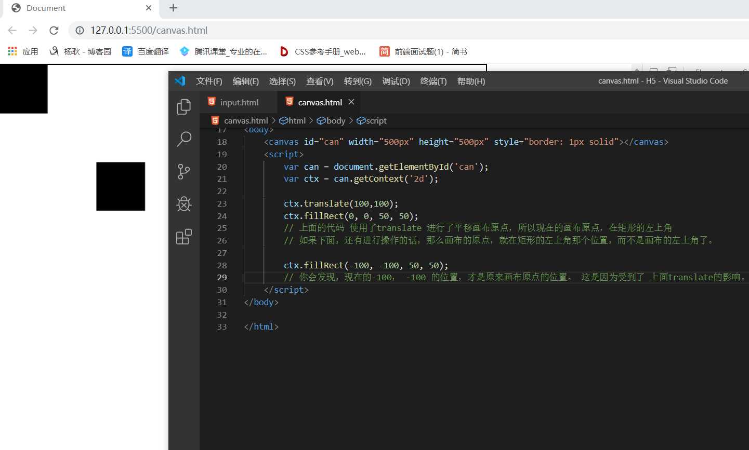Open the Extensions panel
Screen dimensions: 749x450
[x=184, y=237]
